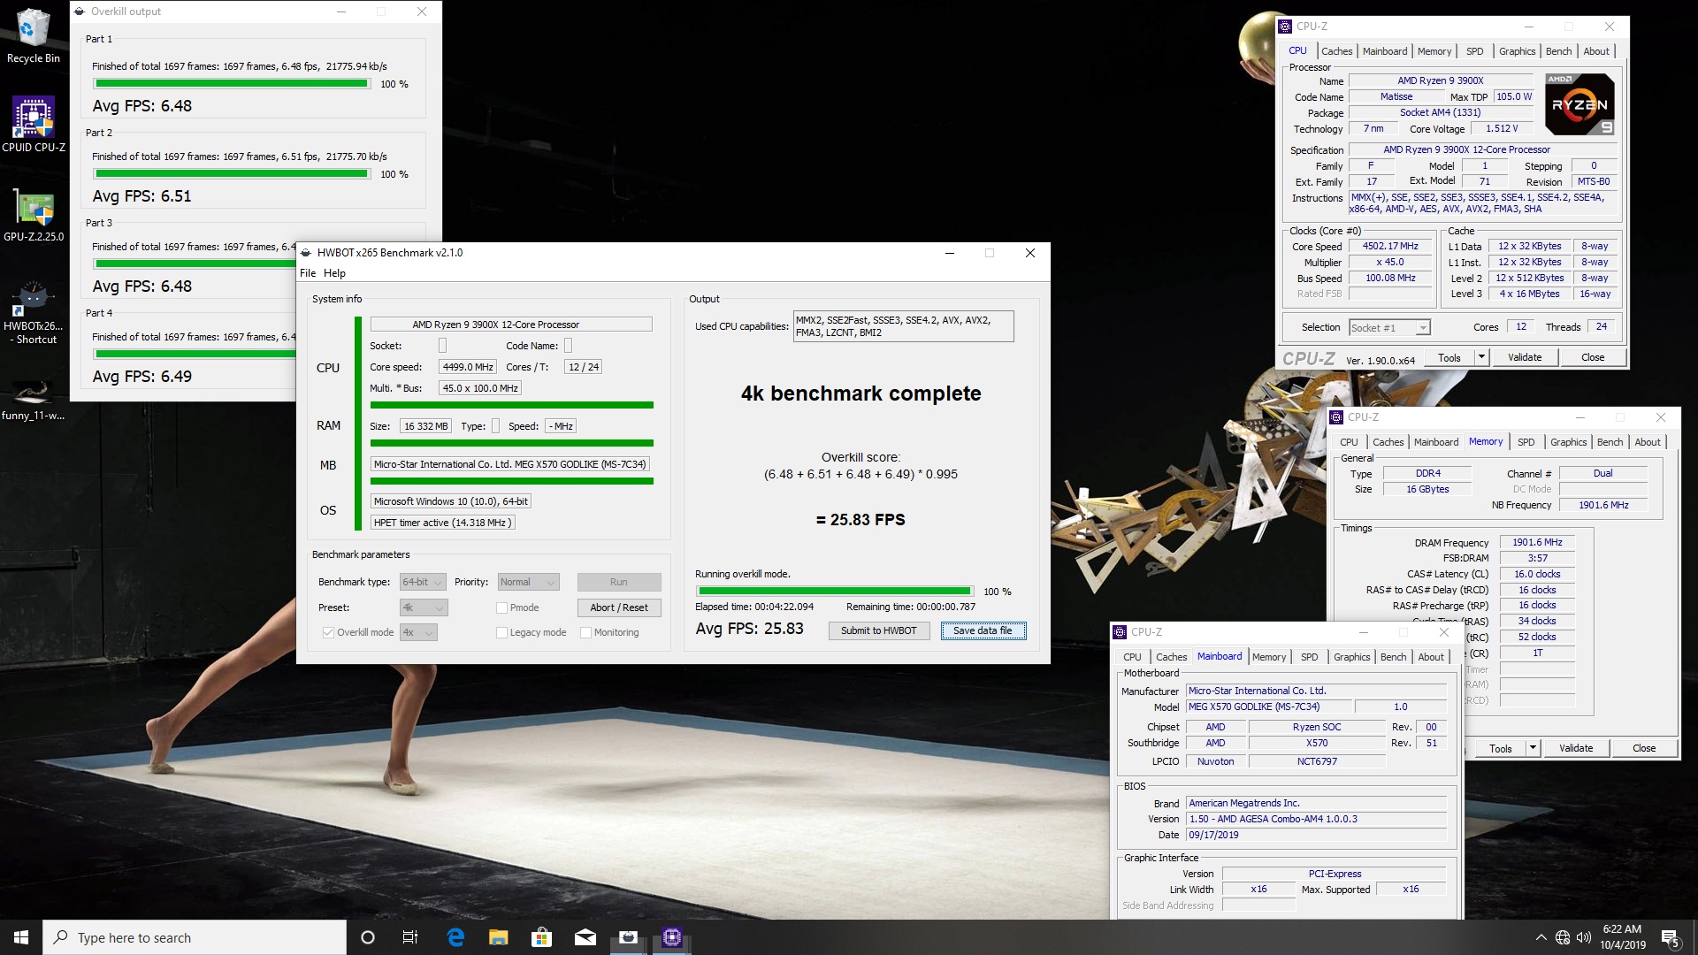The width and height of the screenshot is (1698, 955).
Task: Launch Microsoft Edge from the taskbar
Action: coord(455,937)
